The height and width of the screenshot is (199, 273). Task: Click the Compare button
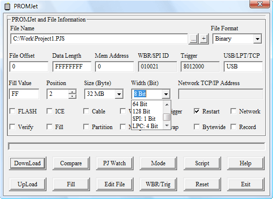(71, 163)
